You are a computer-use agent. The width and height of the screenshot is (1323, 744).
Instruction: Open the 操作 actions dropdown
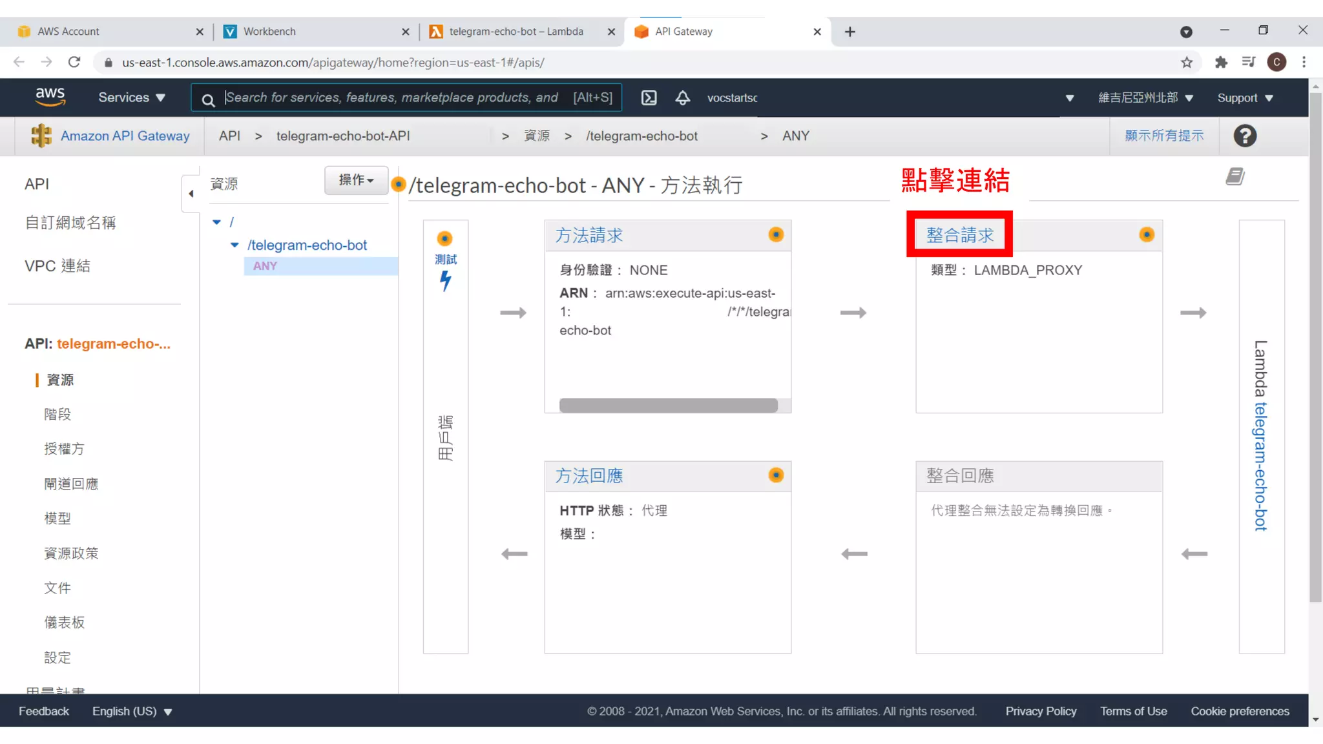point(356,180)
